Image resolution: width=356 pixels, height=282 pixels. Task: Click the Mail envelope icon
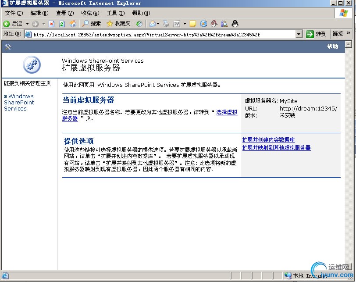point(152,24)
